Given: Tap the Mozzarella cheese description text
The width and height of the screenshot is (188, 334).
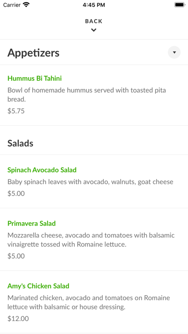Looking at the screenshot, I should (x=91, y=240).
